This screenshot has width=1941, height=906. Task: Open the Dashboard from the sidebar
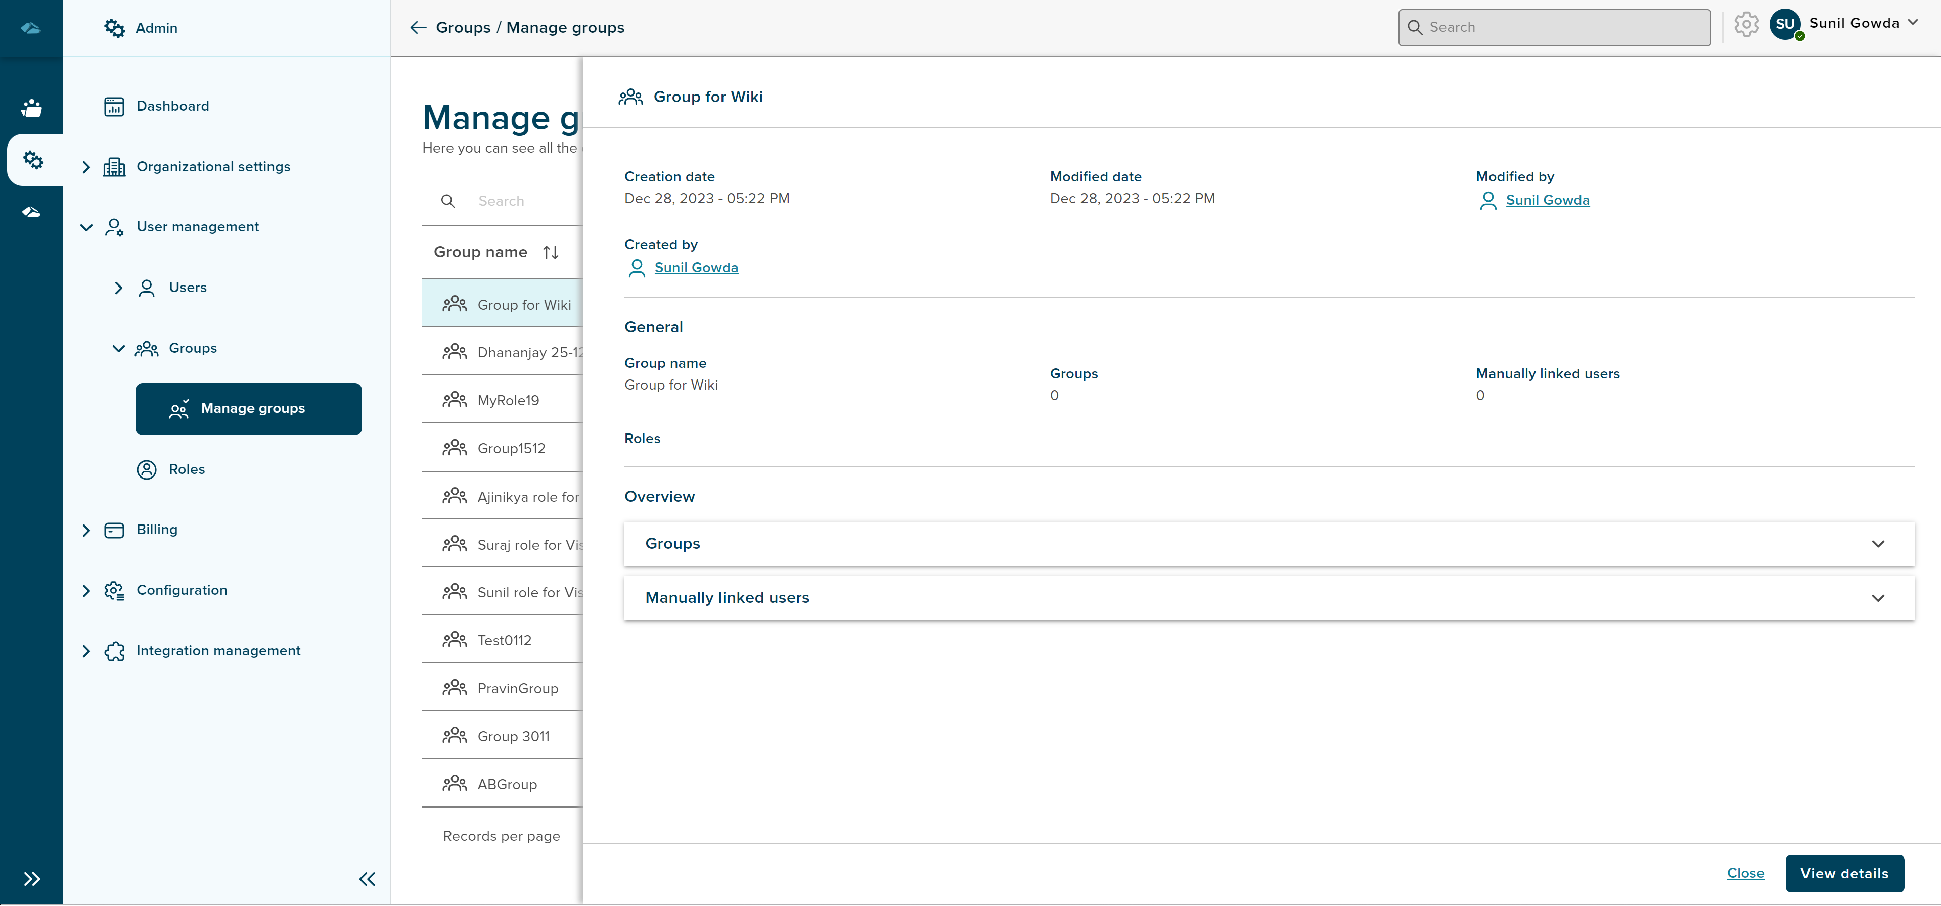coord(172,106)
